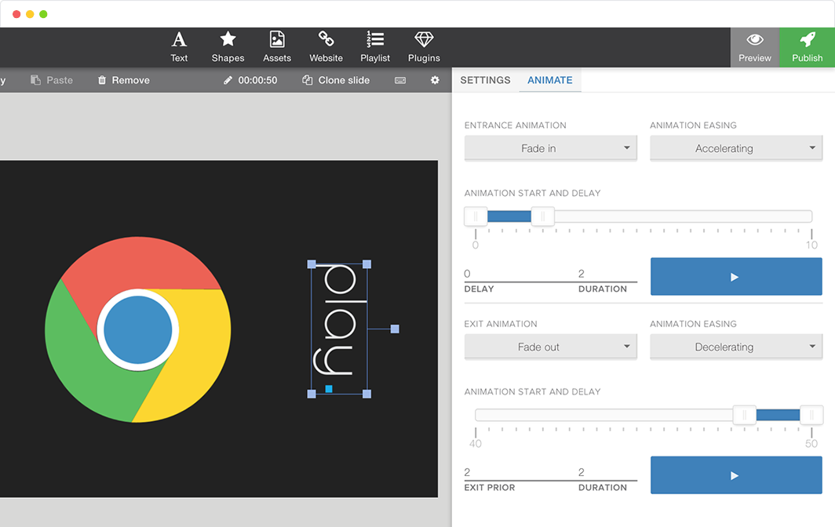Click the "EXIT ANIMATION" label
The height and width of the screenshot is (527, 835).
click(501, 324)
